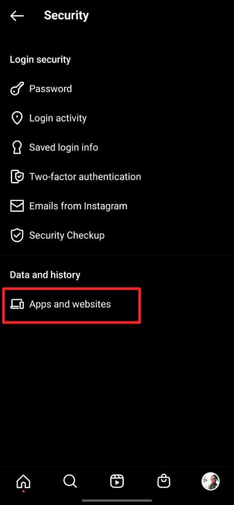View Emails from Instagram
Image resolution: width=234 pixels, height=505 pixels.
(x=117, y=206)
